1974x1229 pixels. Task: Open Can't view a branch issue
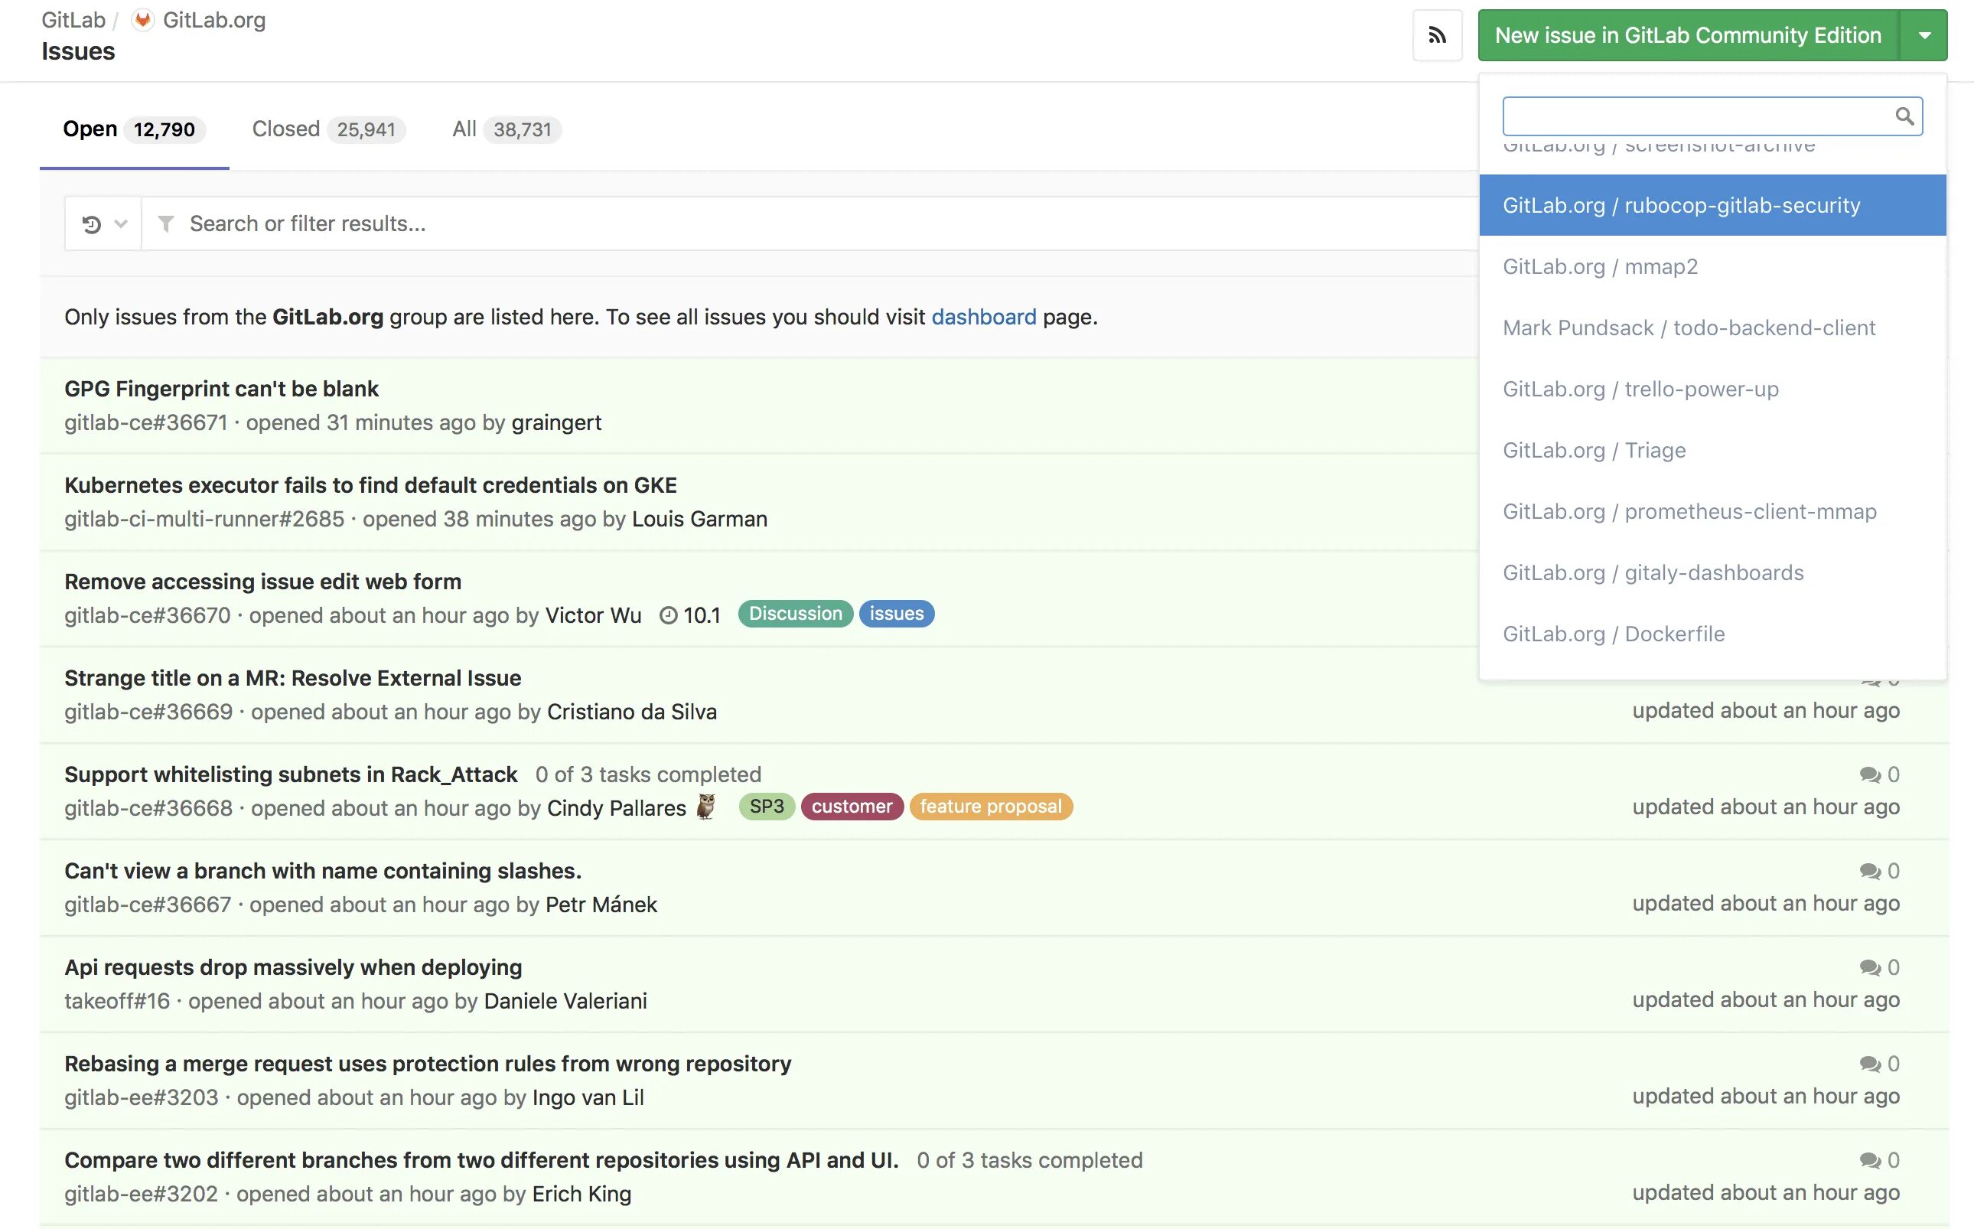(323, 872)
